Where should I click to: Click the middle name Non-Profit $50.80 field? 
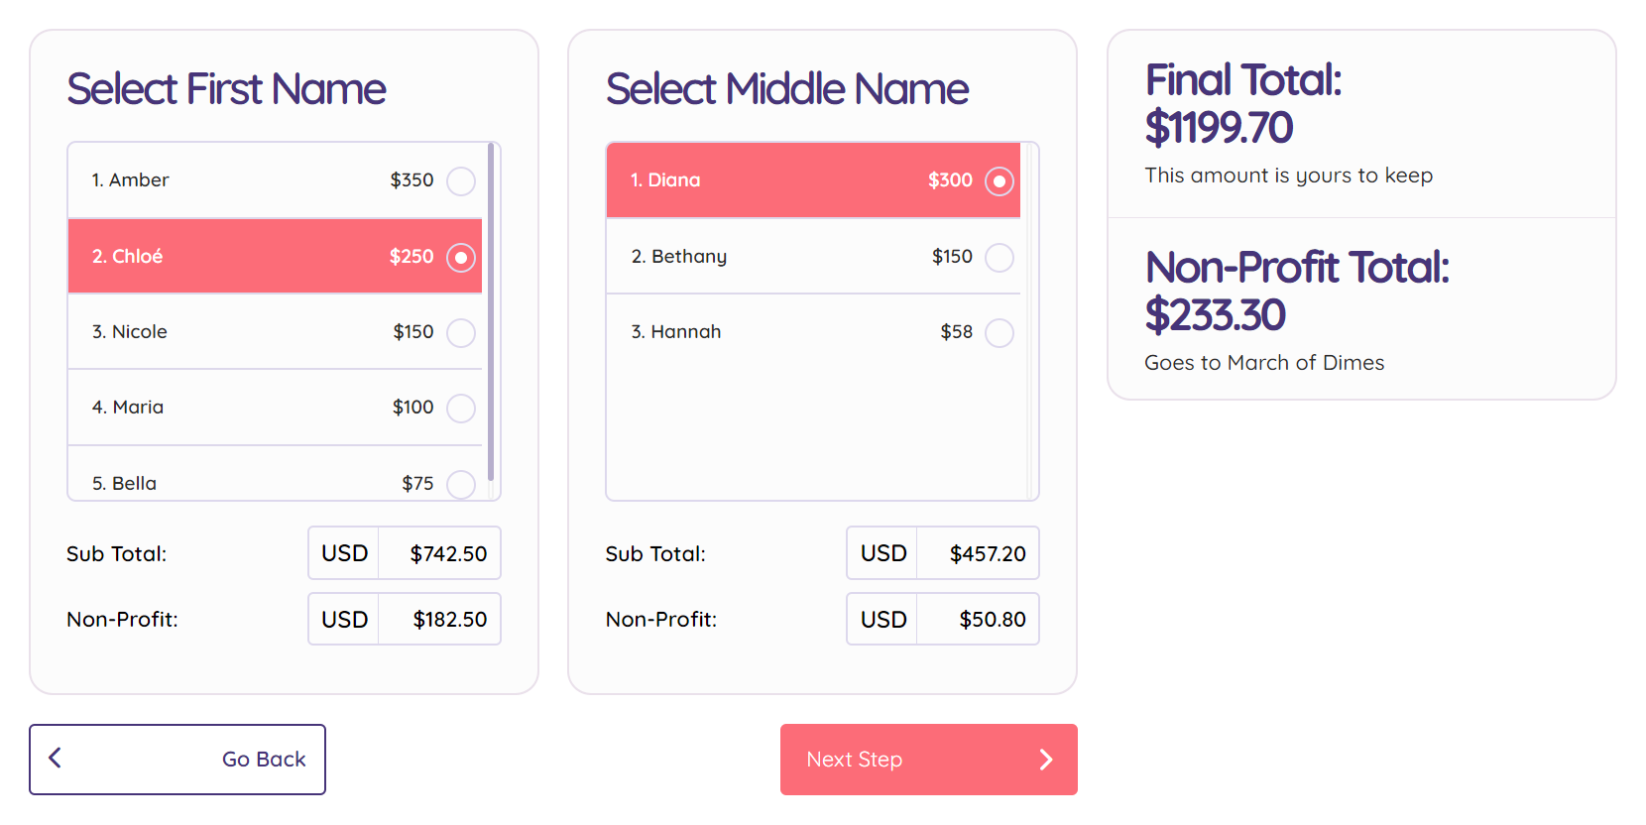click(x=943, y=619)
